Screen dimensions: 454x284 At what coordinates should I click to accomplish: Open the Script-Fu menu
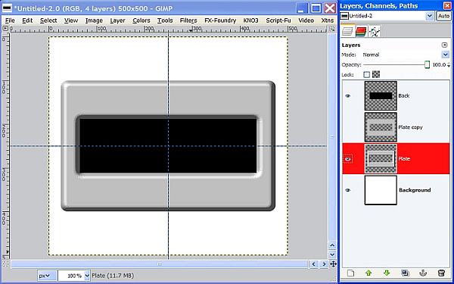click(x=278, y=20)
